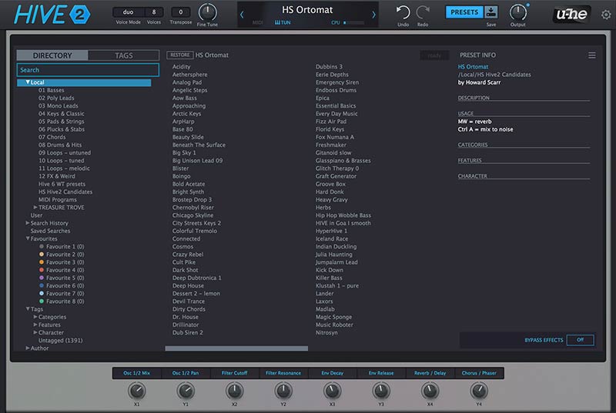Click HS Ortomat preset name link
The image size is (616, 413).
click(x=473, y=67)
